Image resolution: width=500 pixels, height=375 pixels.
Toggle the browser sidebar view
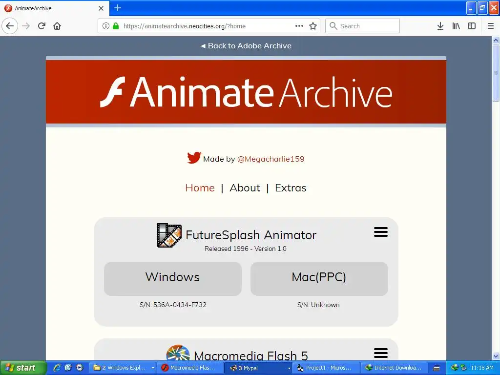[472, 26]
